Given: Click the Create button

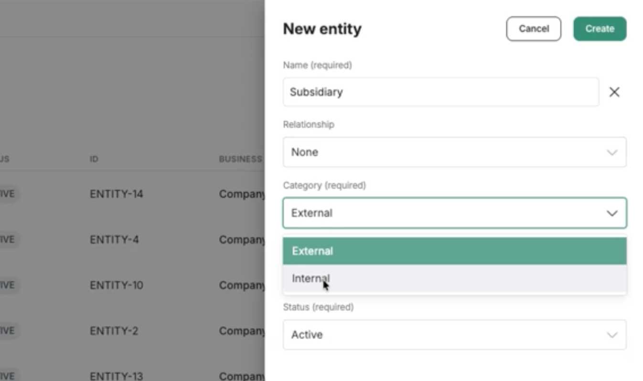Looking at the screenshot, I should 600,29.
